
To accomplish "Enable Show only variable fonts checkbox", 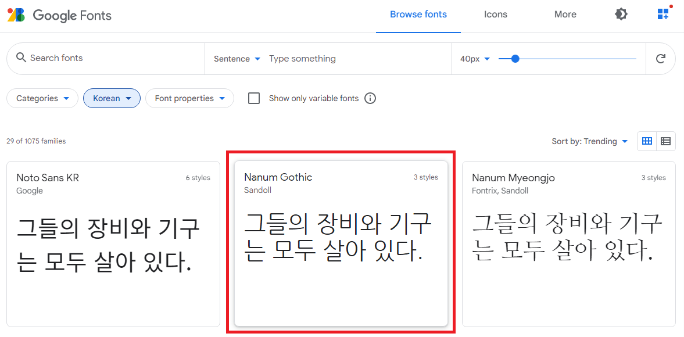I will pyautogui.click(x=254, y=98).
